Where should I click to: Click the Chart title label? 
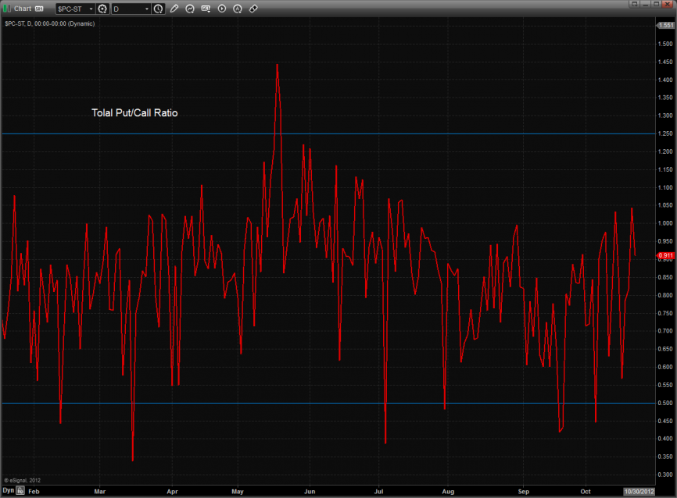(23, 9)
